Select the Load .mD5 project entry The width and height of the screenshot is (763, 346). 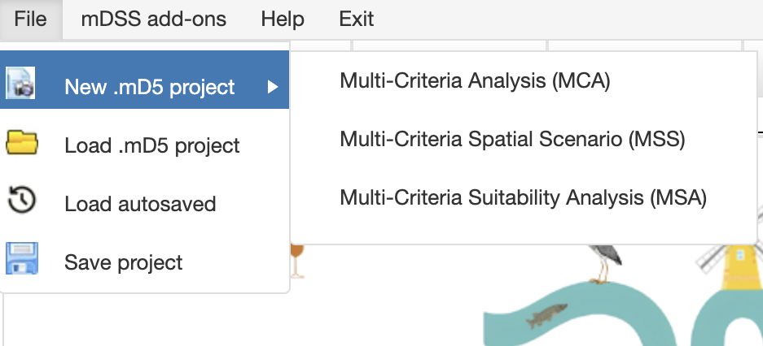(x=144, y=145)
